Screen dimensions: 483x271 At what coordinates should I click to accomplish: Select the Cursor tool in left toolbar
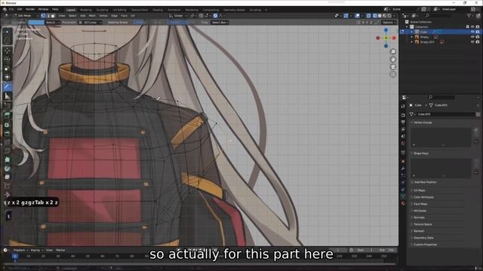(x=8, y=40)
